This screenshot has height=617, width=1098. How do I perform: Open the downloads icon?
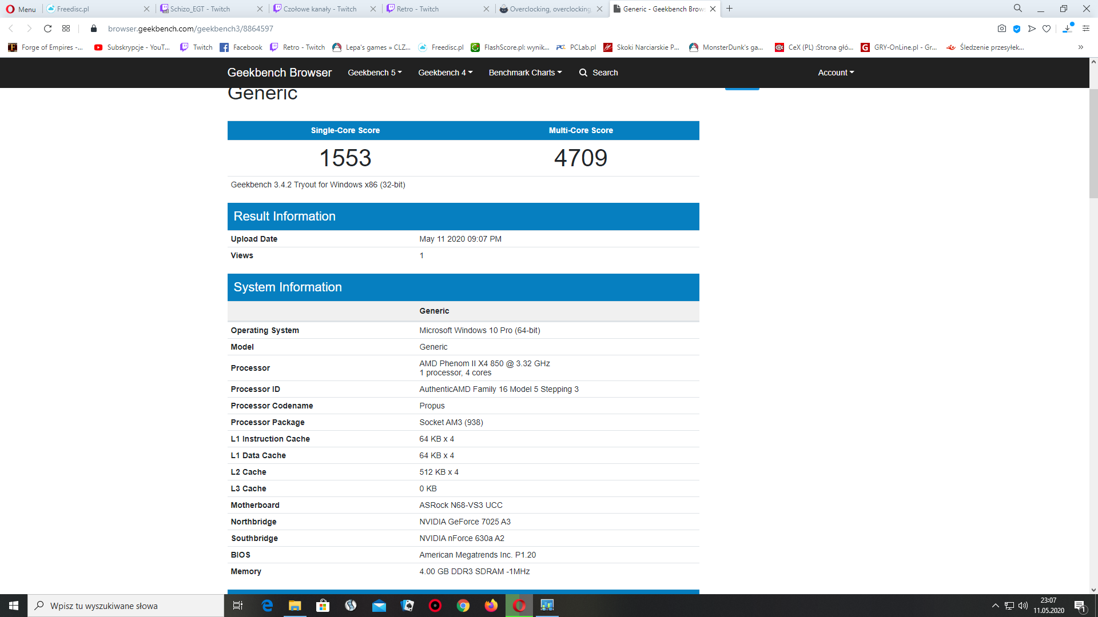point(1067,29)
